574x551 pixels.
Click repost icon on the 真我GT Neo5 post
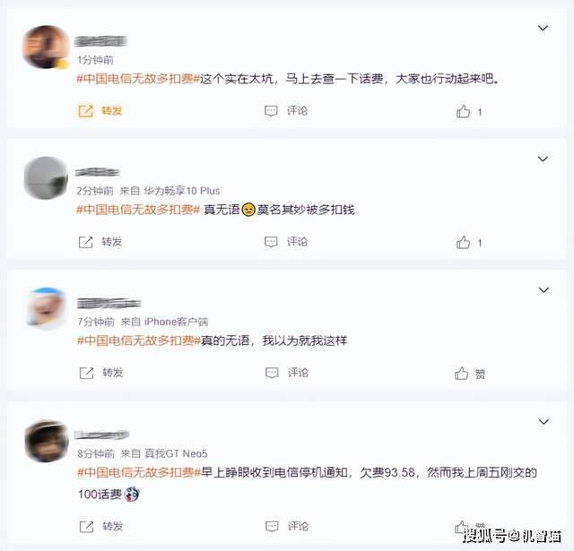click(87, 527)
